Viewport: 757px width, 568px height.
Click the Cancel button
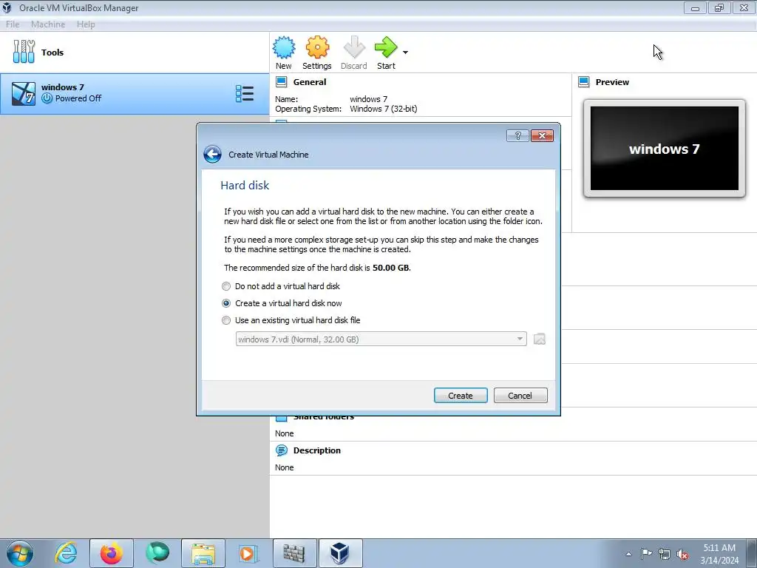pyautogui.click(x=520, y=396)
